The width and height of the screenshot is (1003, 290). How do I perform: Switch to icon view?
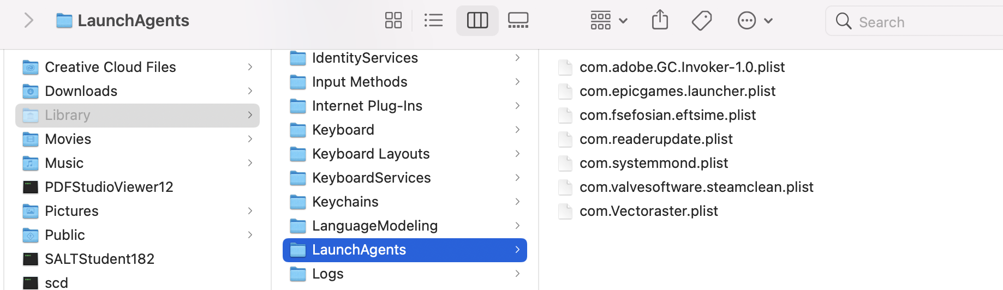click(x=393, y=21)
